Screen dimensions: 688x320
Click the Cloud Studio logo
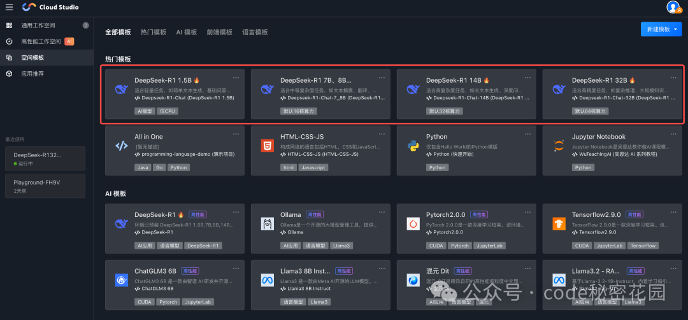tap(50, 7)
